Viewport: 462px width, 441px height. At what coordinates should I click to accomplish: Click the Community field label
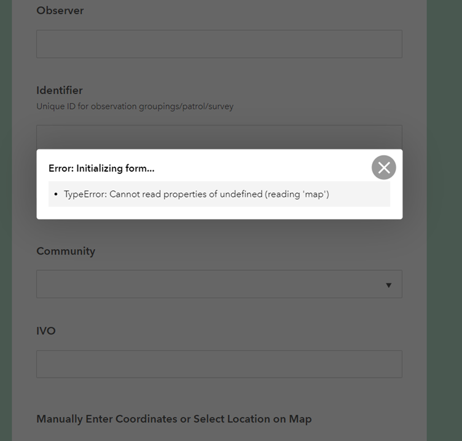point(66,251)
